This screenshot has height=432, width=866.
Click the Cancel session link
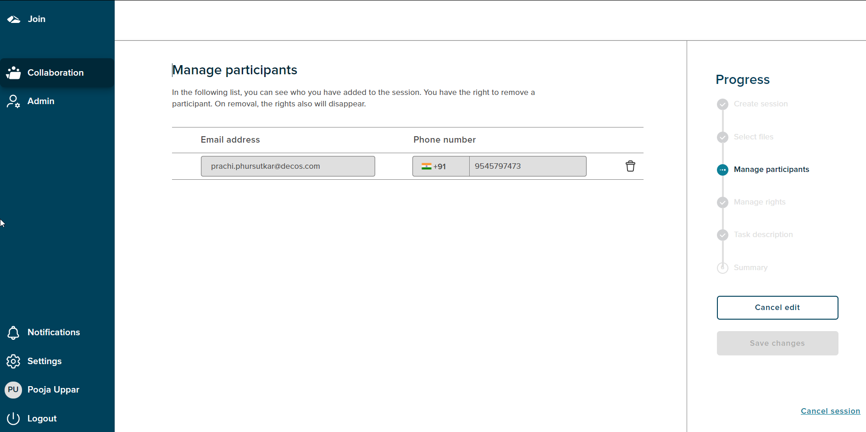click(x=830, y=411)
